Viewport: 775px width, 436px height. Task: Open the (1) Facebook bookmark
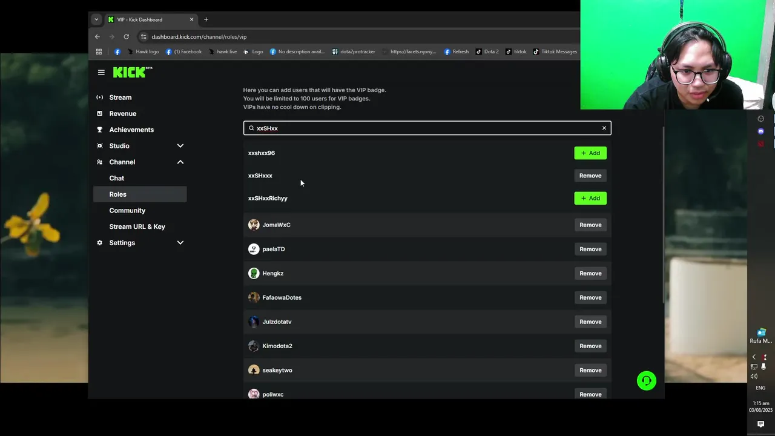point(184,51)
